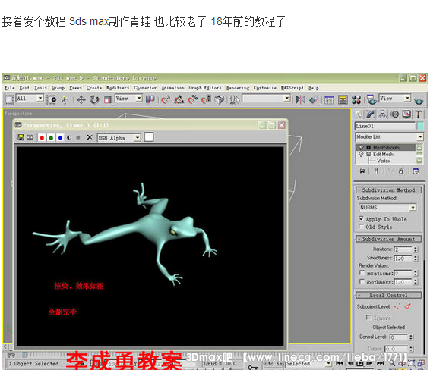The height and width of the screenshot is (370, 430).
Task: Clone the rendered frame window
Action: (30, 137)
